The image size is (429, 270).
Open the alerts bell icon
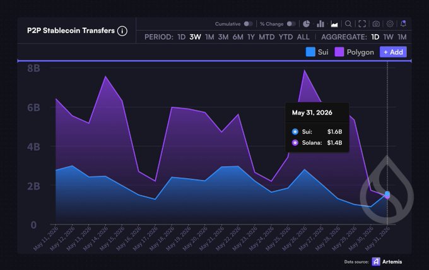coord(403,24)
